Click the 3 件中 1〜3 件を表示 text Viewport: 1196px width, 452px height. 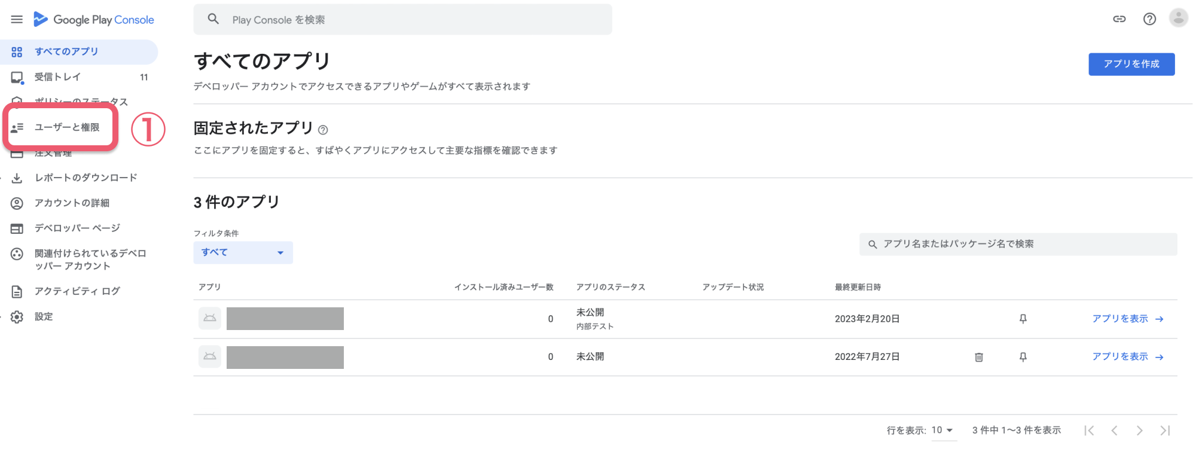(1017, 430)
